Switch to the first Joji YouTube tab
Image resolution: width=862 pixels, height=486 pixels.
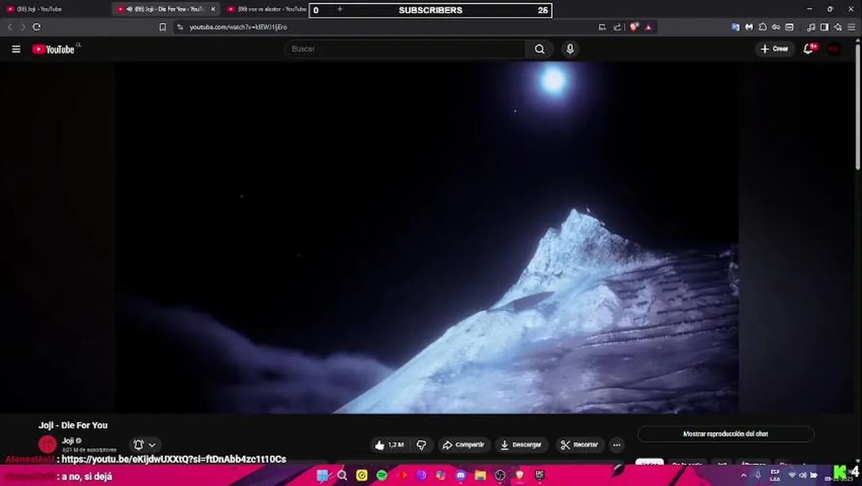pos(55,9)
